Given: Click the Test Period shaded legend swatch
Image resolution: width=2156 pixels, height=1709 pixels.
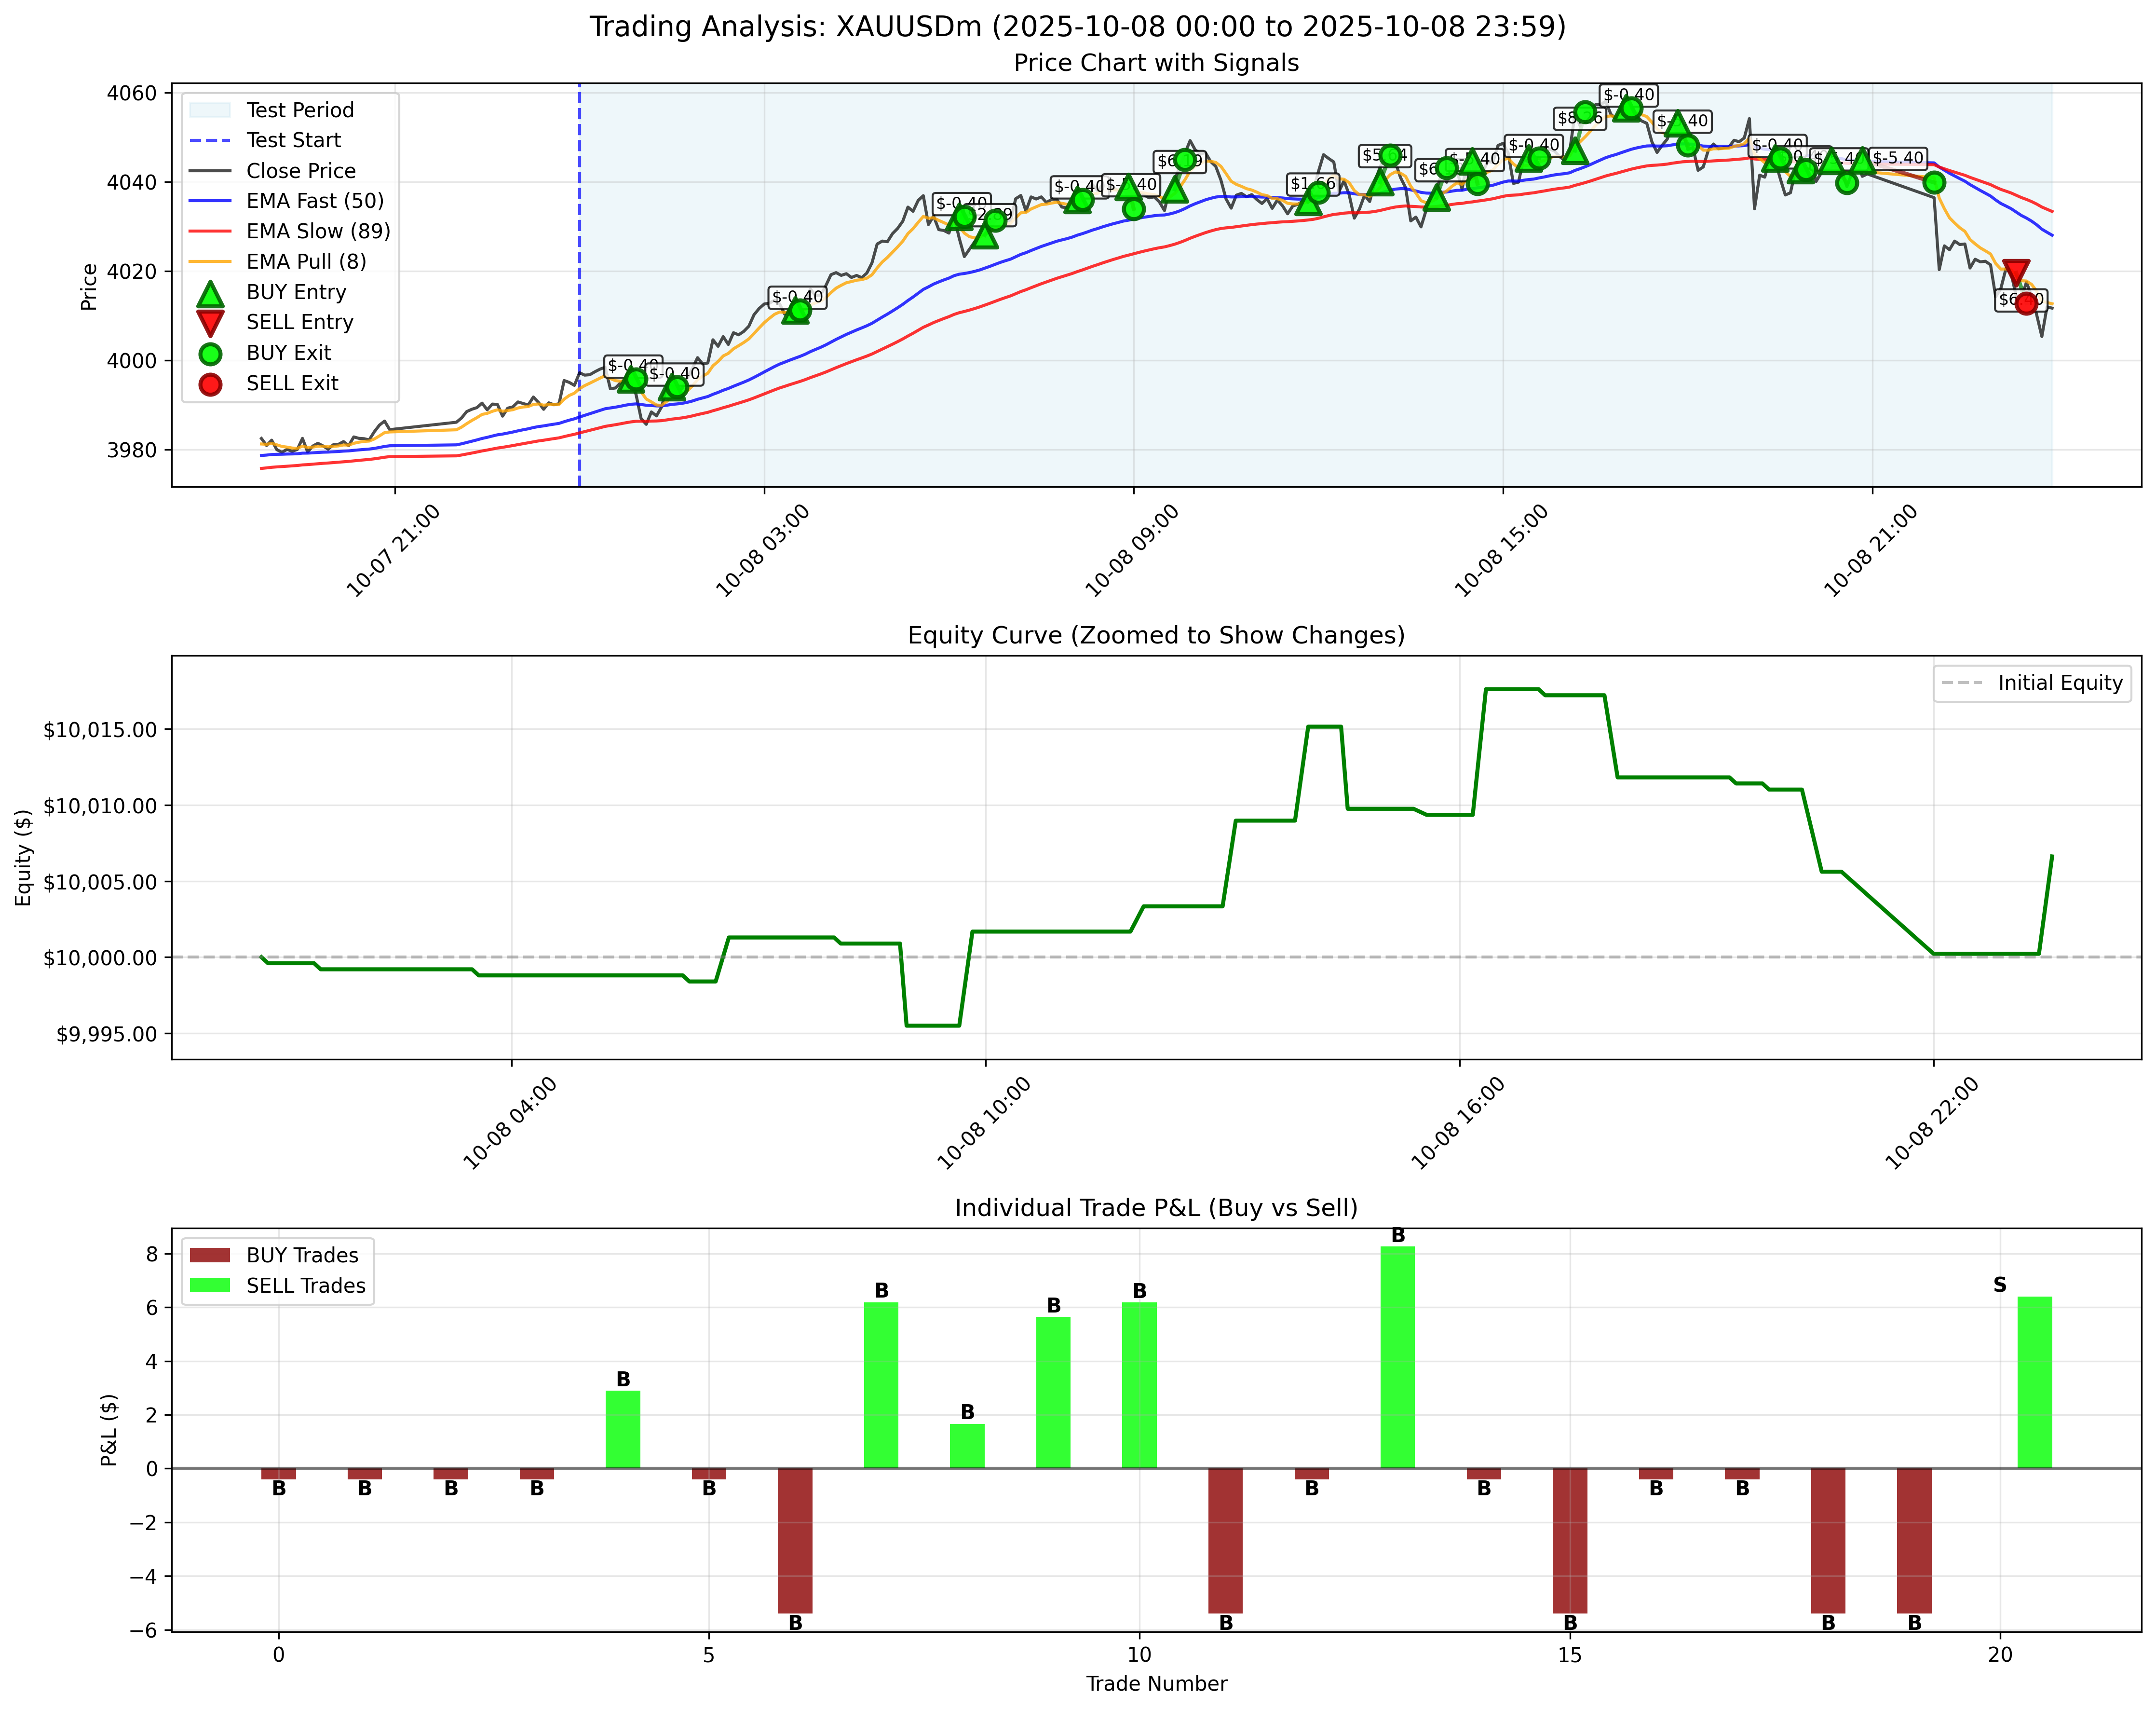Looking at the screenshot, I should [210, 110].
